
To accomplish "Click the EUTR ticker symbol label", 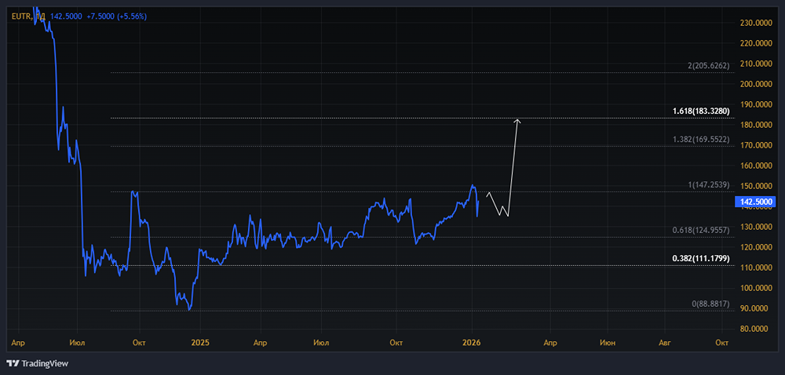I will (22, 16).
